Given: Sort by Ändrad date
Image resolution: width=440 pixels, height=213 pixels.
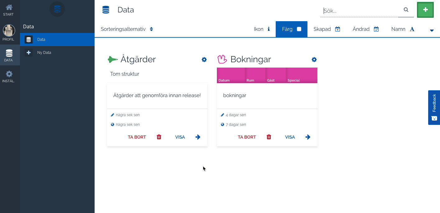Looking at the screenshot, I should tap(365, 29).
